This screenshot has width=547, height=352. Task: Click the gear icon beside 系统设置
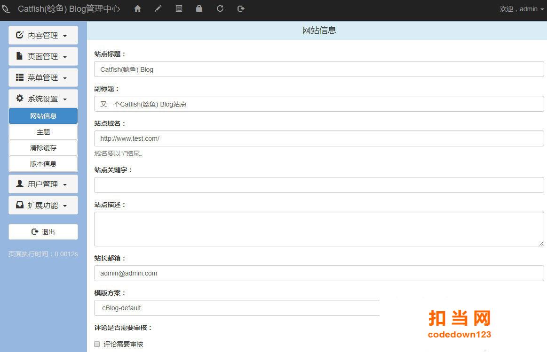tap(20, 99)
